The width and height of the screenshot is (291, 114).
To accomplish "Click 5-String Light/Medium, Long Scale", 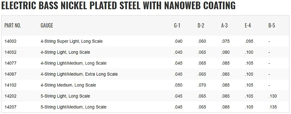I will coord(74,107).
